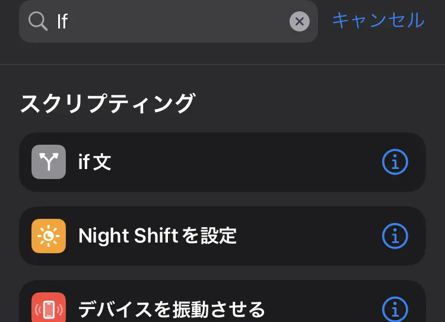Tap the キャンセル button

[378, 20]
